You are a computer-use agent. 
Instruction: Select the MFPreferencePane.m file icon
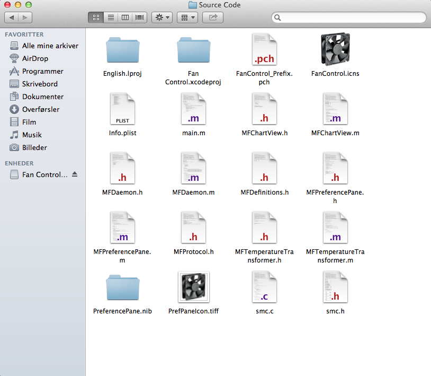click(123, 228)
